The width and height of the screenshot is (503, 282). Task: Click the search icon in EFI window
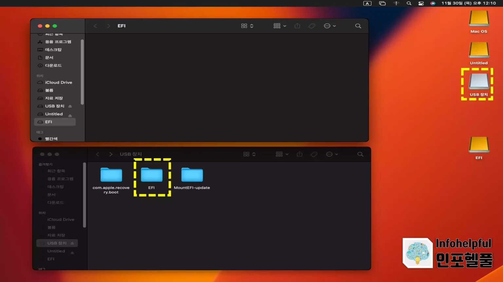pos(358,26)
